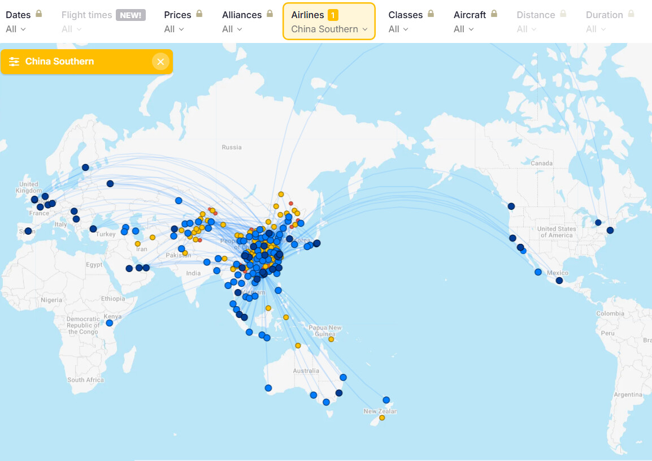Expand the Alliances filter dropdown
This screenshot has height=461, width=652.
coord(247,21)
